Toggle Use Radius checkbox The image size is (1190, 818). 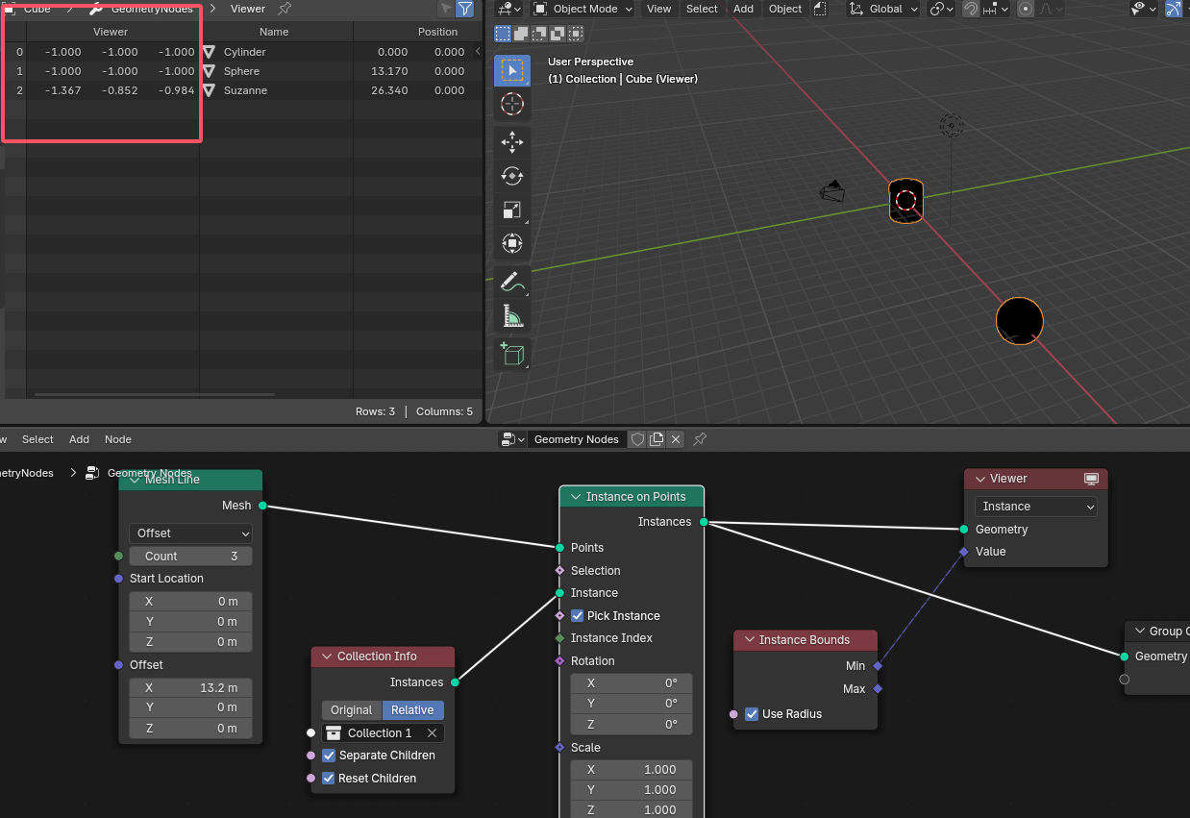pos(752,714)
